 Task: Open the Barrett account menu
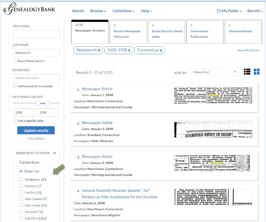tap(255, 11)
